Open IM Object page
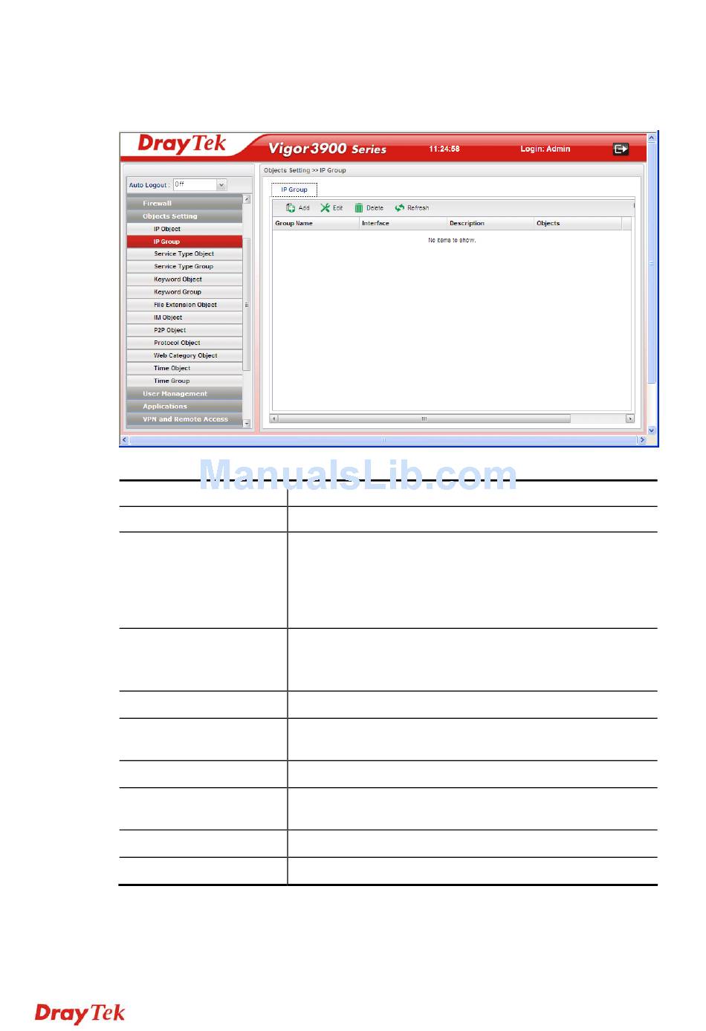Image resolution: width=706 pixels, height=1031 pixels. 184,317
